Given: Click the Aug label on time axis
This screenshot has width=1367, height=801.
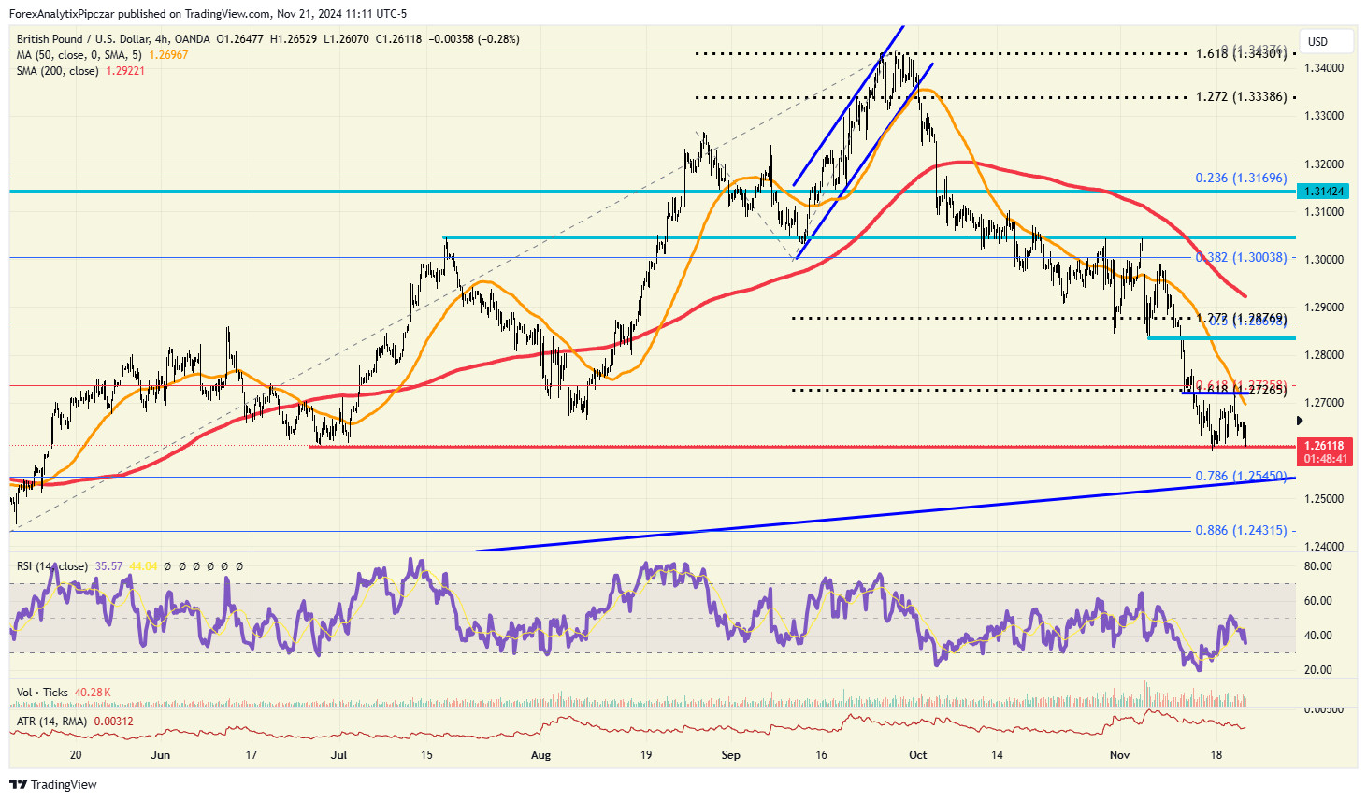Looking at the screenshot, I should (x=540, y=755).
